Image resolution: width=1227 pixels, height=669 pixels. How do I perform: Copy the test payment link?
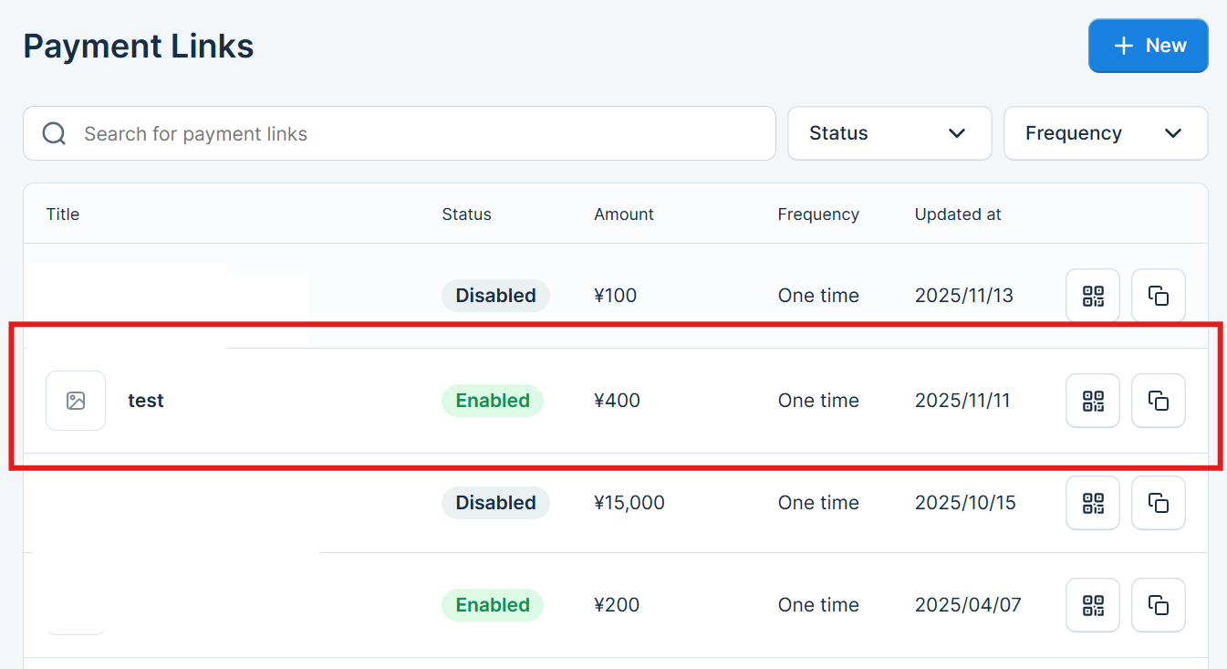(1158, 401)
